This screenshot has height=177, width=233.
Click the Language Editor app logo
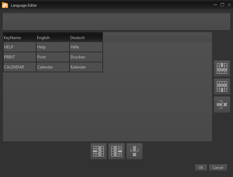(5, 5)
